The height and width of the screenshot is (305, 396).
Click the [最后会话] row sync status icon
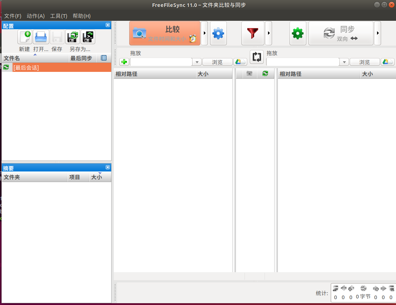coord(6,67)
